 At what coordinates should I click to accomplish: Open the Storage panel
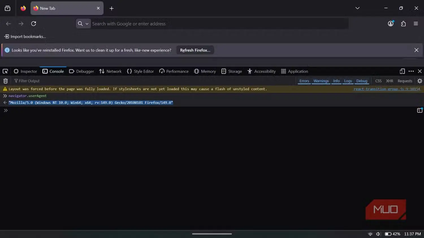(x=232, y=71)
